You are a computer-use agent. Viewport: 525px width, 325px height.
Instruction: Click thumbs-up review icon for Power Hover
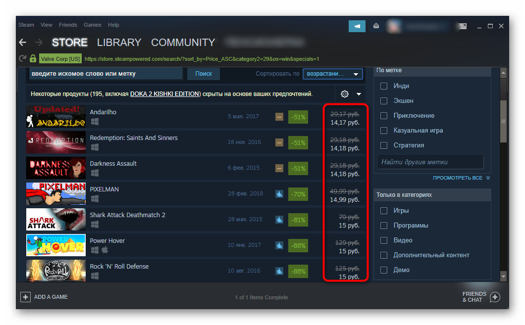[279, 245]
